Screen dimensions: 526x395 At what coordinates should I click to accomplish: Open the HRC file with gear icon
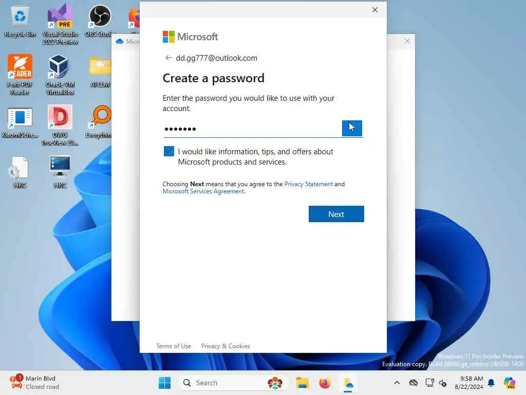point(20,172)
